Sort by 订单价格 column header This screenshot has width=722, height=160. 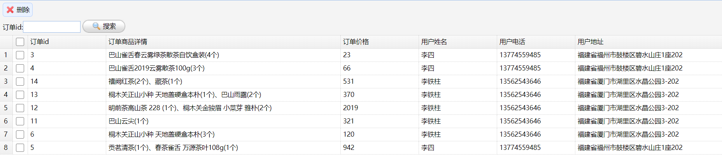click(356, 42)
